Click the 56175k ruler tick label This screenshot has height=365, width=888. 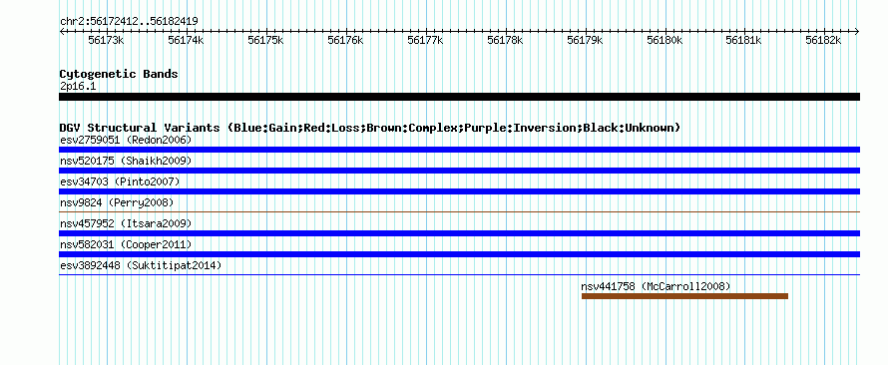(x=266, y=41)
